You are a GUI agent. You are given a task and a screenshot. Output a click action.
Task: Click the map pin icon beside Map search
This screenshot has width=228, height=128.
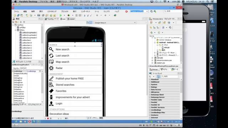coord(51,62)
